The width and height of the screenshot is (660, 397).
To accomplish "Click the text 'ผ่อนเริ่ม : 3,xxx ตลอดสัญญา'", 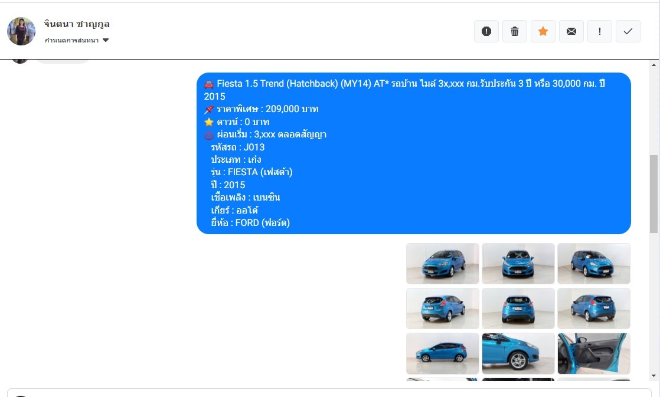I will [x=272, y=134].
